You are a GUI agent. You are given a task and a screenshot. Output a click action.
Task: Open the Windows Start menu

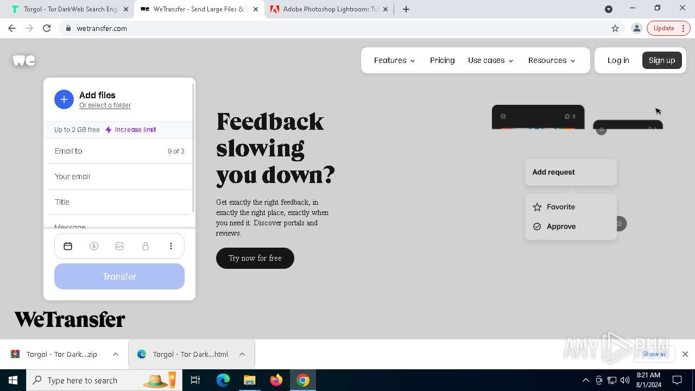[13, 380]
